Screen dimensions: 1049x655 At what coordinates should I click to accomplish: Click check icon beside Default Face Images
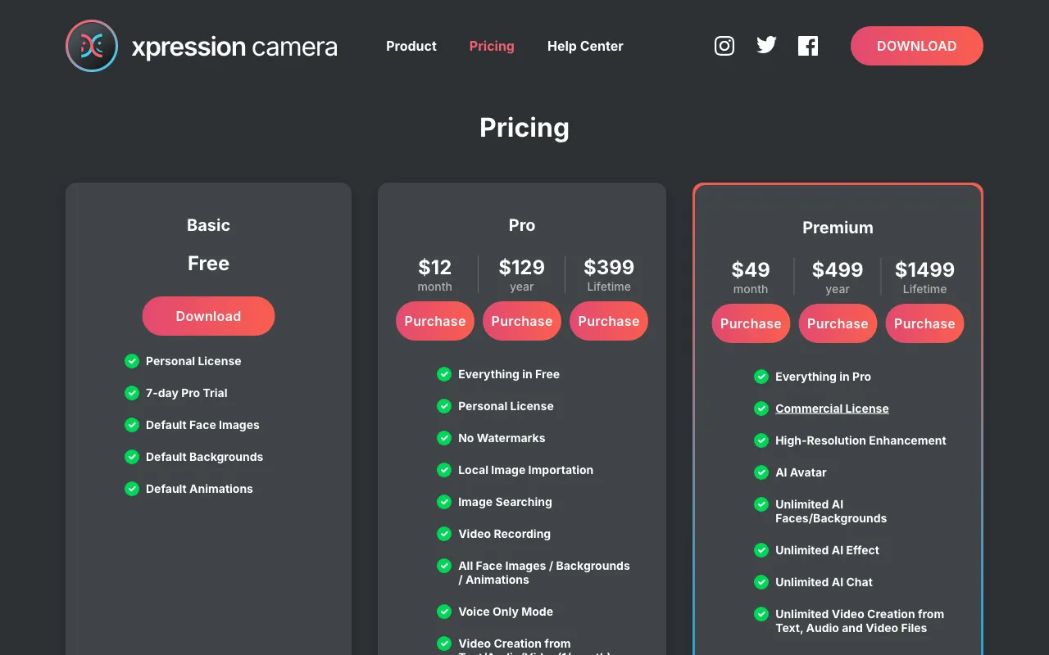(x=132, y=425)
